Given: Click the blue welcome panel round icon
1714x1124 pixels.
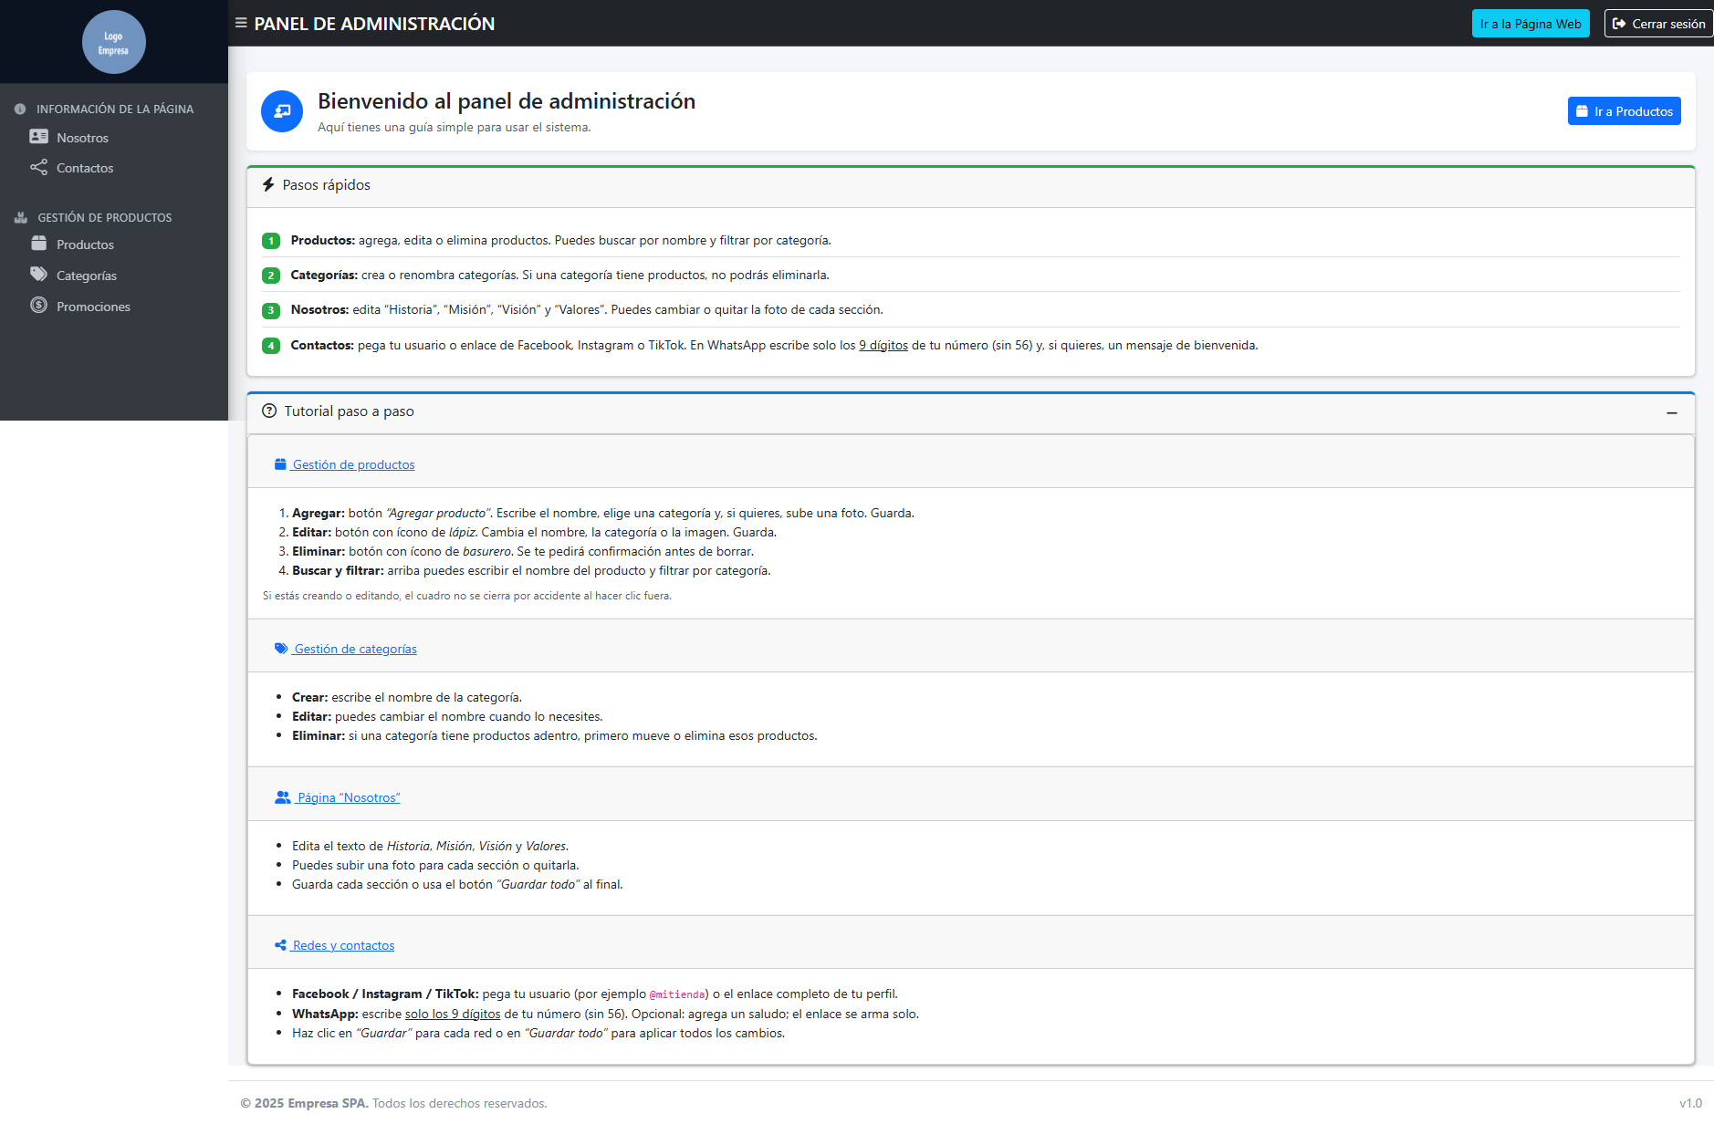Looking at the screenshot, I should (282, 111).
